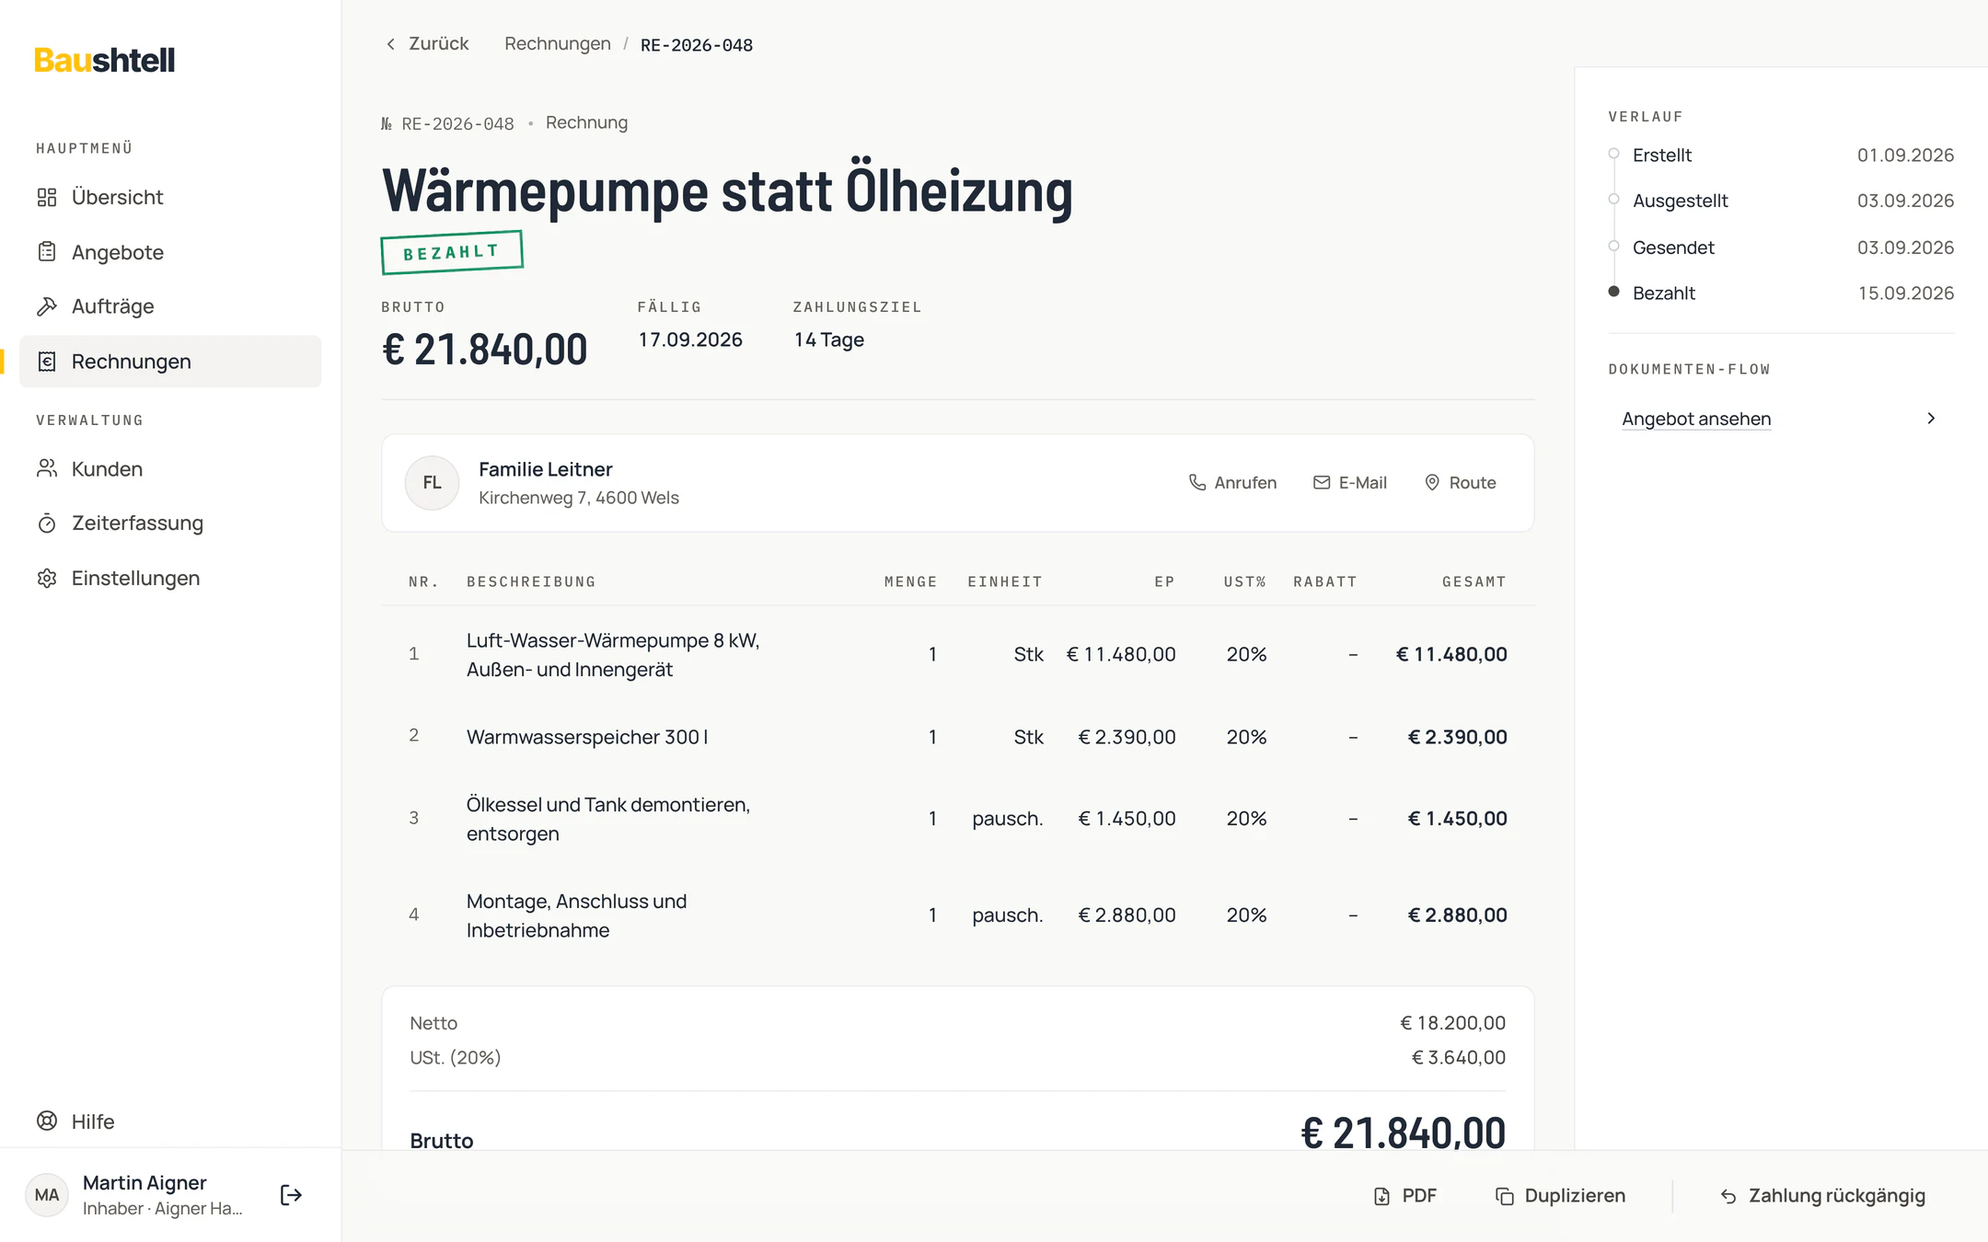
Task: Click the Netto value '€ 18.200,00'
Action: (x=1452, y=1023)
